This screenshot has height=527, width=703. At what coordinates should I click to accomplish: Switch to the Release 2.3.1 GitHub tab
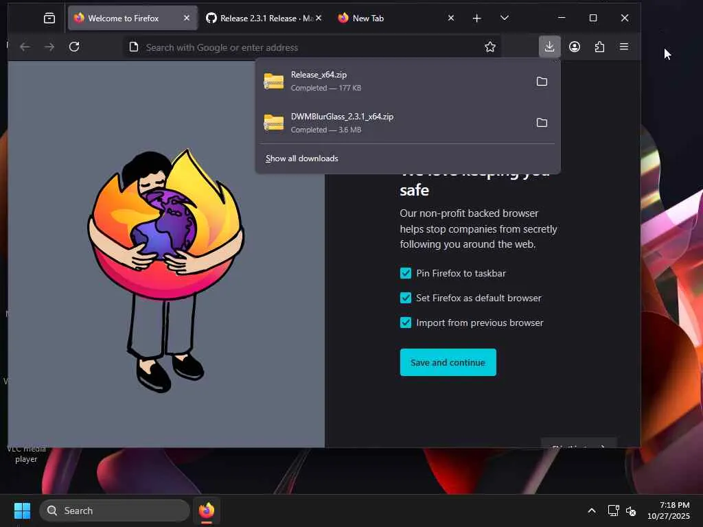pos(264,18)
